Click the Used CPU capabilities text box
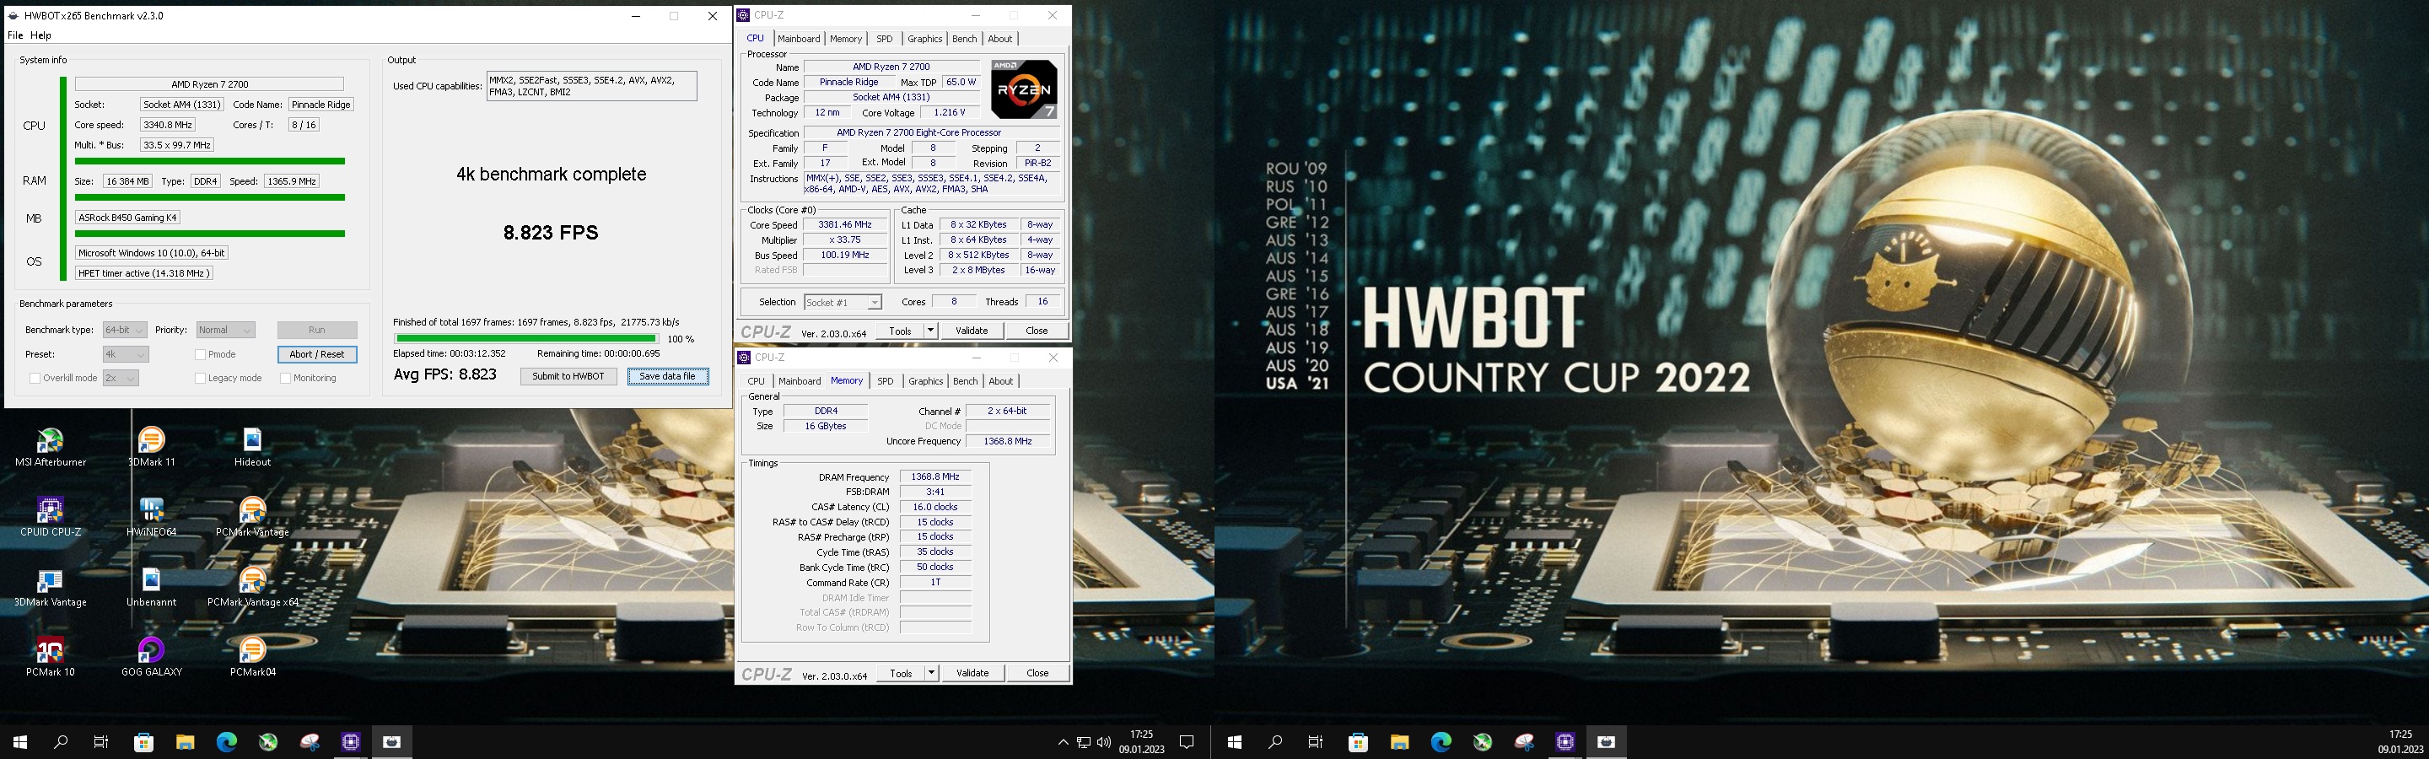The width and height of the screenshot is (2429, 759). (592, 86)
